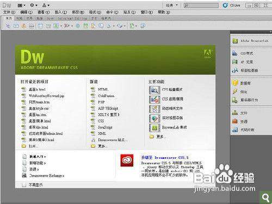Create a new ColdFusion document
Viewport: 272px width, 204px height.
[106, 96]
